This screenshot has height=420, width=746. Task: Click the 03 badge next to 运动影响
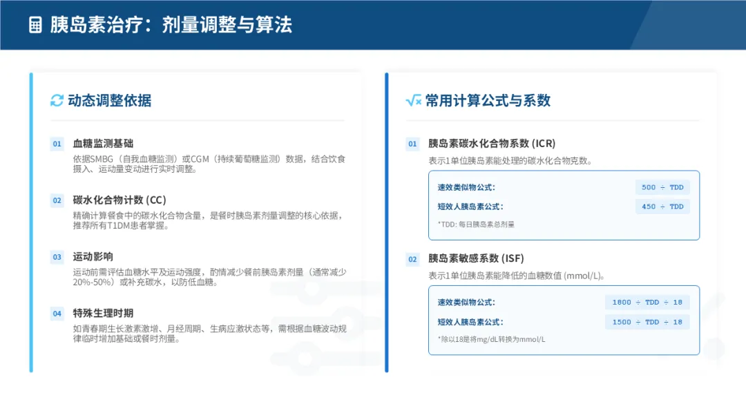pos(57,257)
